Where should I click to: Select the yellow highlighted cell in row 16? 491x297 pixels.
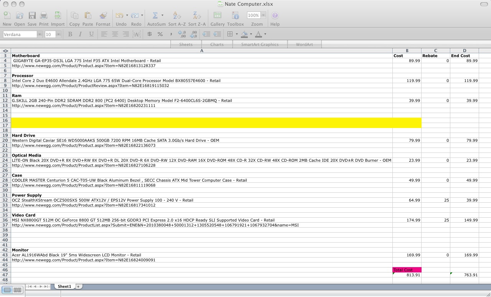(x=202, y=120)
